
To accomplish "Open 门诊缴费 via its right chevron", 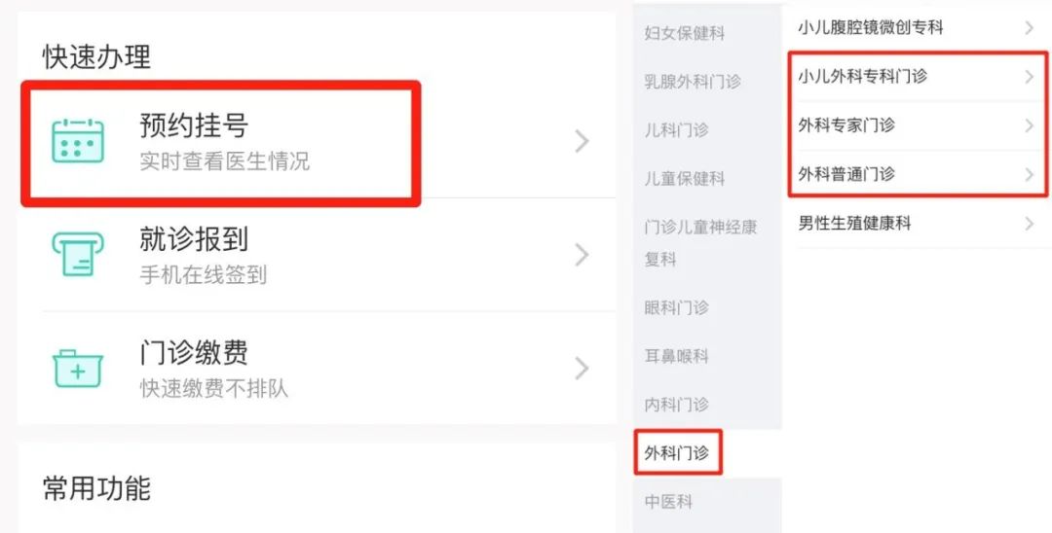I will (x=582, y=369).
